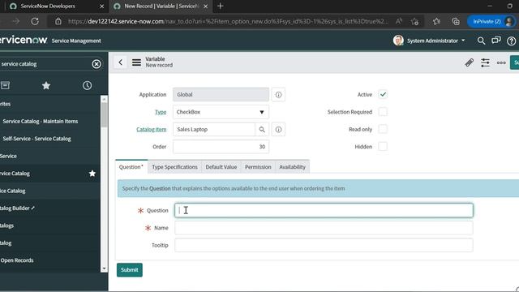Viewport: 519px width, 292px height.
Task: Click the Order field showing 30
Action: (x=221, y=147)
